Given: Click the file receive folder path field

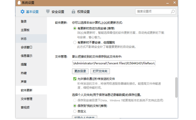Looking at the screenshot, I should pos(114,63).
